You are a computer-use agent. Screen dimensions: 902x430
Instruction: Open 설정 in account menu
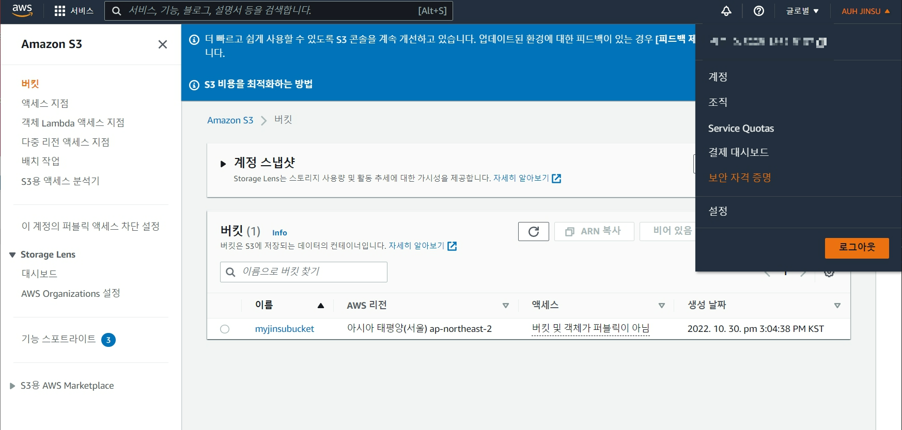(718, 211)
